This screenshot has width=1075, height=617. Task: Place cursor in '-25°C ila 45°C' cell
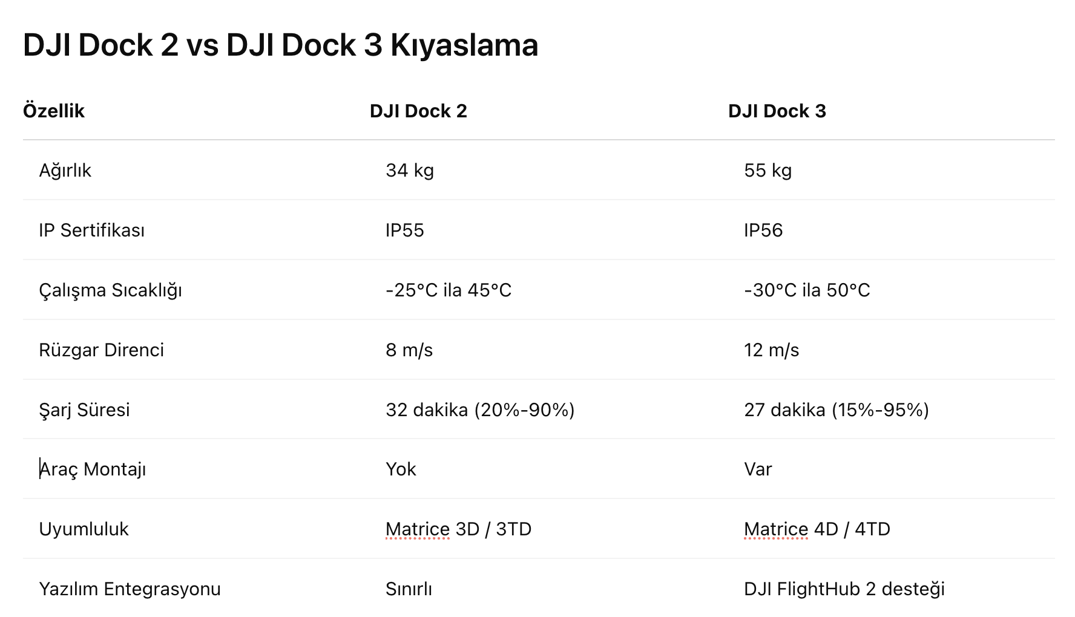[x=449, y=290]
